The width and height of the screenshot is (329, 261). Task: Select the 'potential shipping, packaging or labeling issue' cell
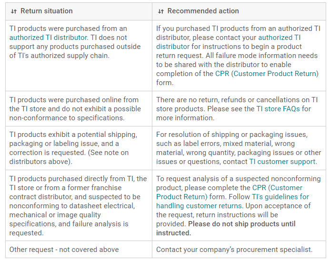pos(76,148)
